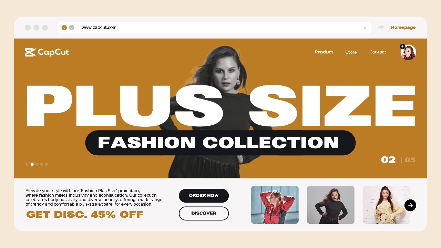The width and height of the screenshot is (441, 248).
Task: Click the browser forward arrow icon
Action: [x=71, y=28]
